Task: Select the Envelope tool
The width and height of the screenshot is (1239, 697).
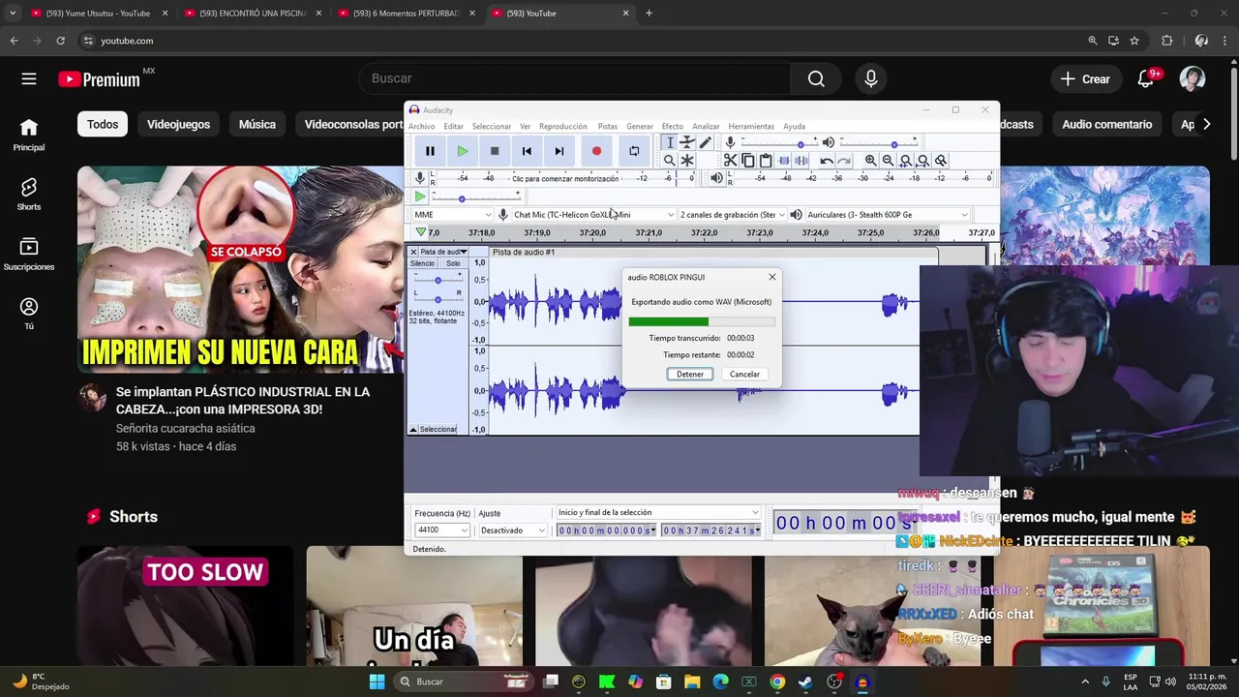Action: pyautogui.click(x=687, y=142)
